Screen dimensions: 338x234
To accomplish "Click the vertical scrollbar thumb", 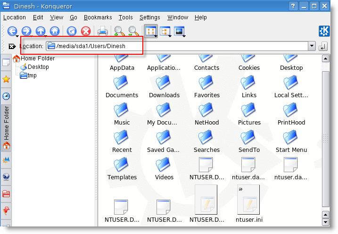I will click(325, 139).
